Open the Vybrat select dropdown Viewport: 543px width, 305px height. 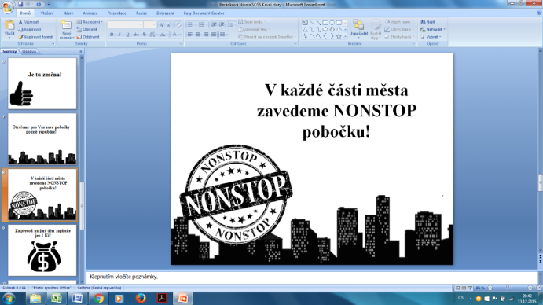(x=431, y=37)
